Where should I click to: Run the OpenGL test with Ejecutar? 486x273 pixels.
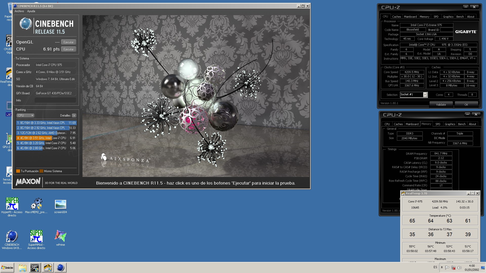(69, 42)
